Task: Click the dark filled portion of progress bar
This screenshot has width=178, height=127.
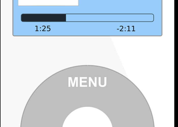Action: click(x=43, y=18)
